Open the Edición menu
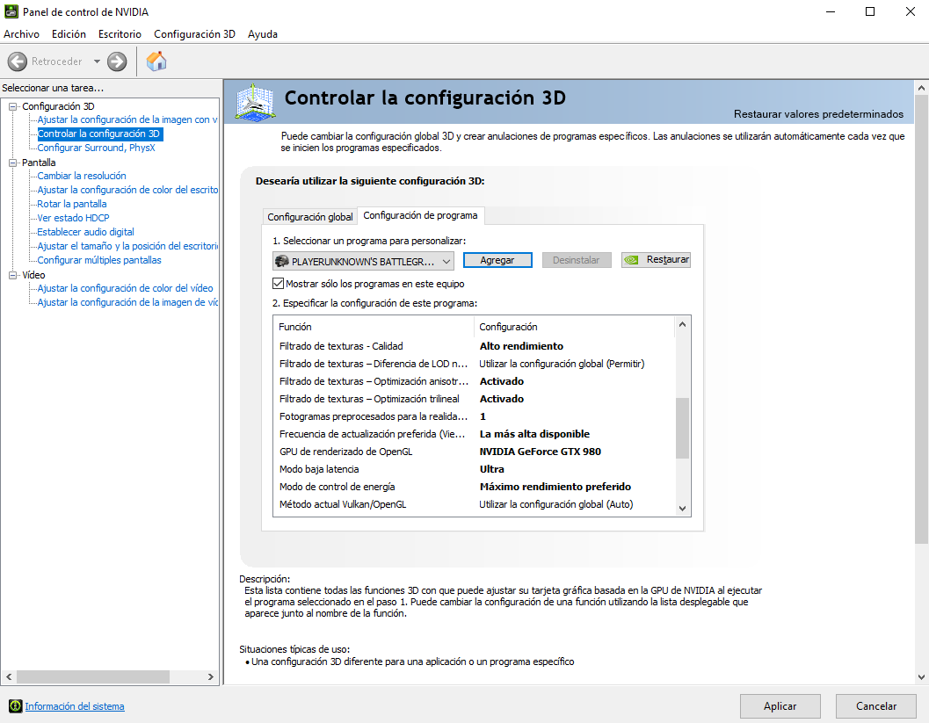929x723 pixels. [x=69, y=34]
